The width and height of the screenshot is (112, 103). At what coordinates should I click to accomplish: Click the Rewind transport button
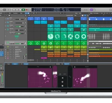pos(14,10)
